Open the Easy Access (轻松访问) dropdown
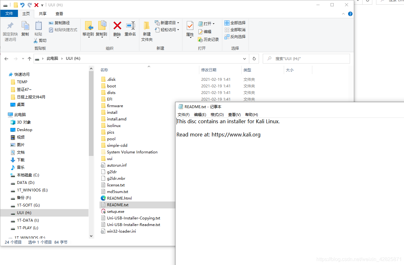 pyautogui.click(x=167, y=30)
